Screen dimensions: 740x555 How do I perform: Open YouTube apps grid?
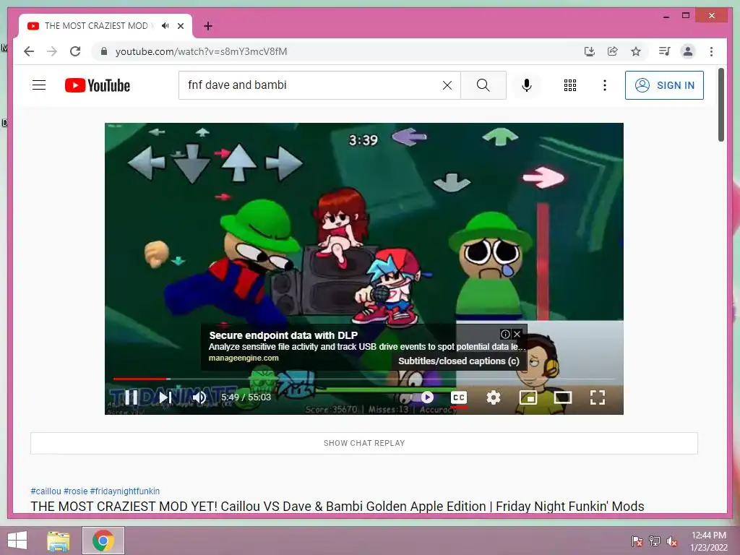point(570,85)
